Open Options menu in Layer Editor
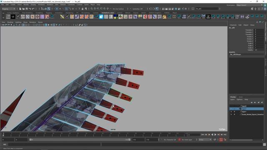 pyautogui.click(x=239, y=100)
